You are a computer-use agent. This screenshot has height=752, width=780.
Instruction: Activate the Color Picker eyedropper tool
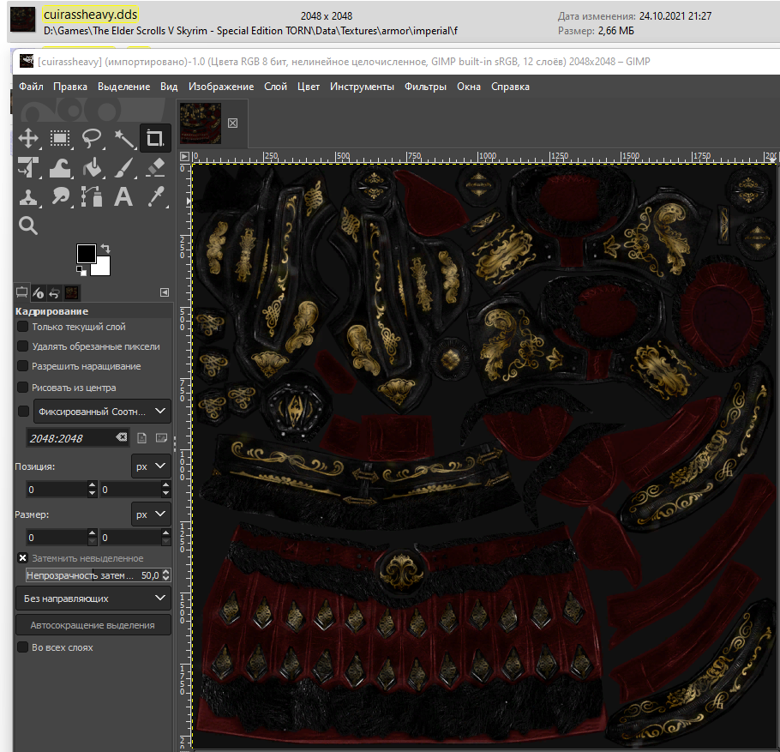155,196
